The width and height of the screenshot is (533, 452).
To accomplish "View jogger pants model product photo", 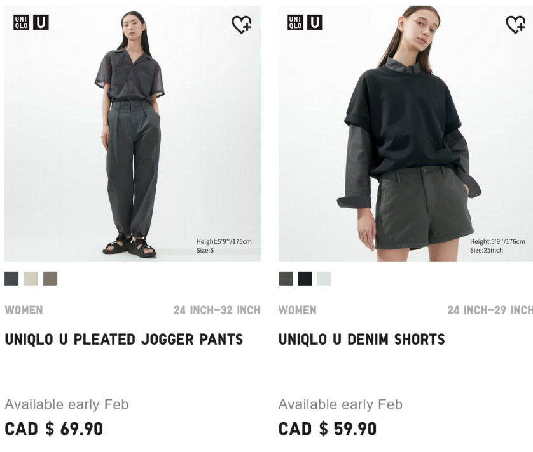I will (x=132, y=133).
